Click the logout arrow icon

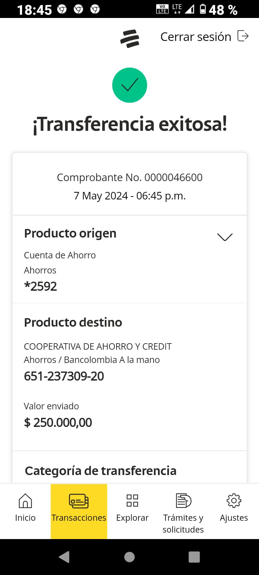click(243, 36)
